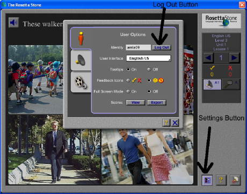
Task: Close the User Options dialog with X icon
Action: point(175,123)
